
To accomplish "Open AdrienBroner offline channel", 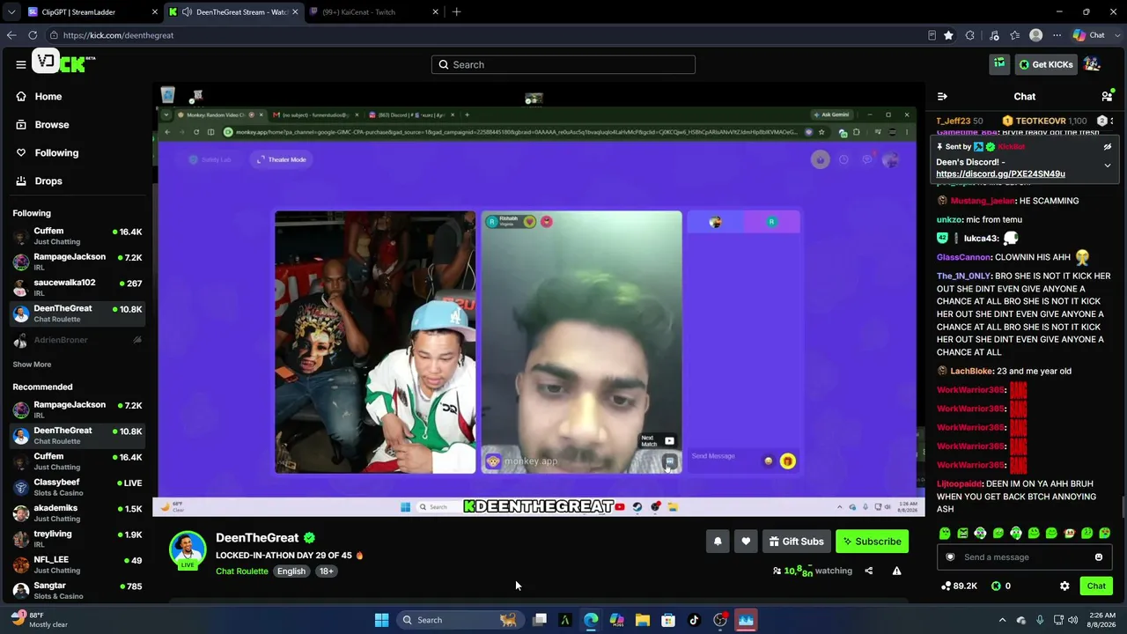I will coord(77,340).
